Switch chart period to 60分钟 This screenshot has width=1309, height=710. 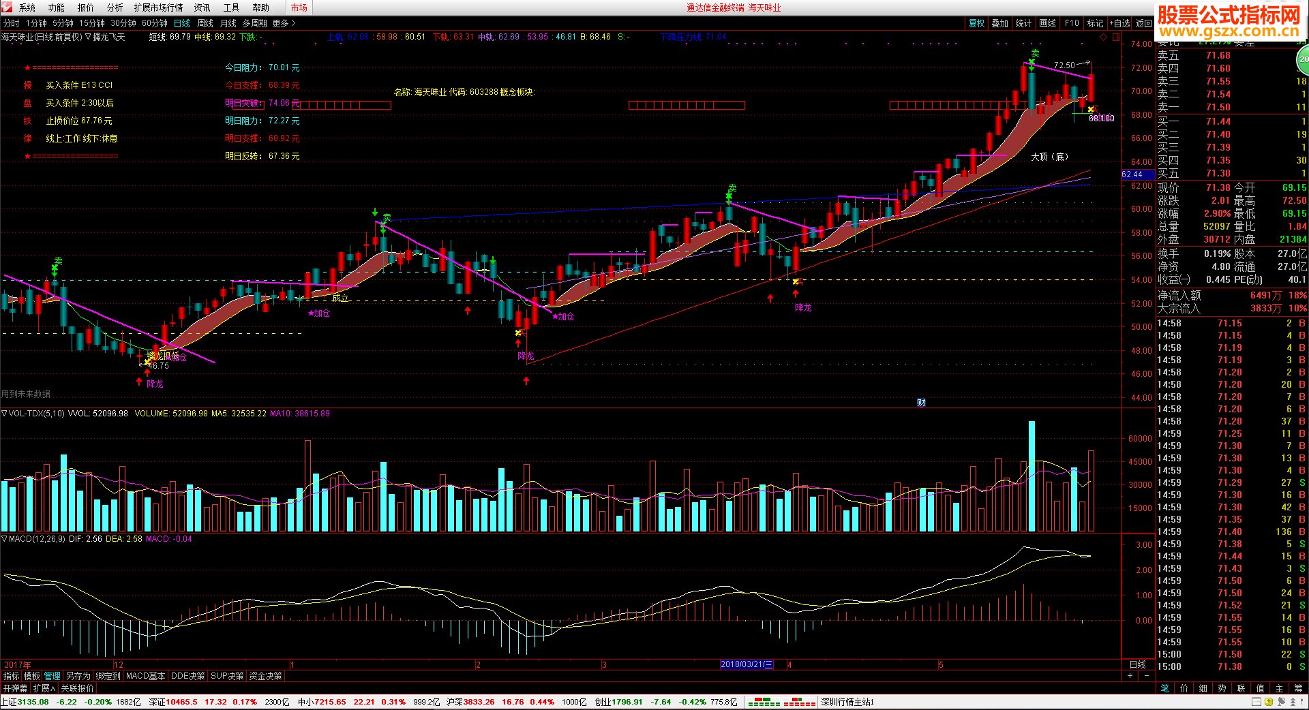(x=155, y=23)
